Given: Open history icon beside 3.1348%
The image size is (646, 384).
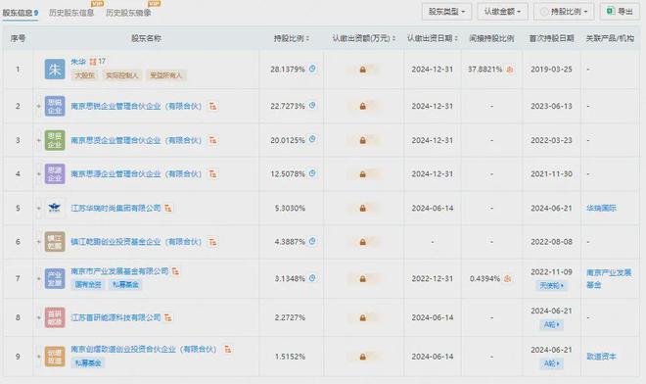Looking at the screenshot, I should coord(312,278).
